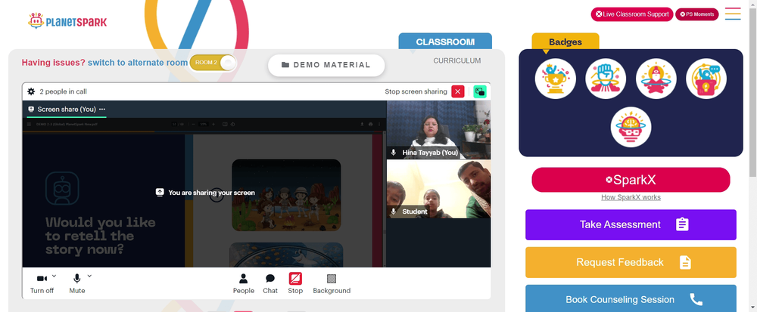
Task: Click '2 people in call' text
Action: coord(64,91)
